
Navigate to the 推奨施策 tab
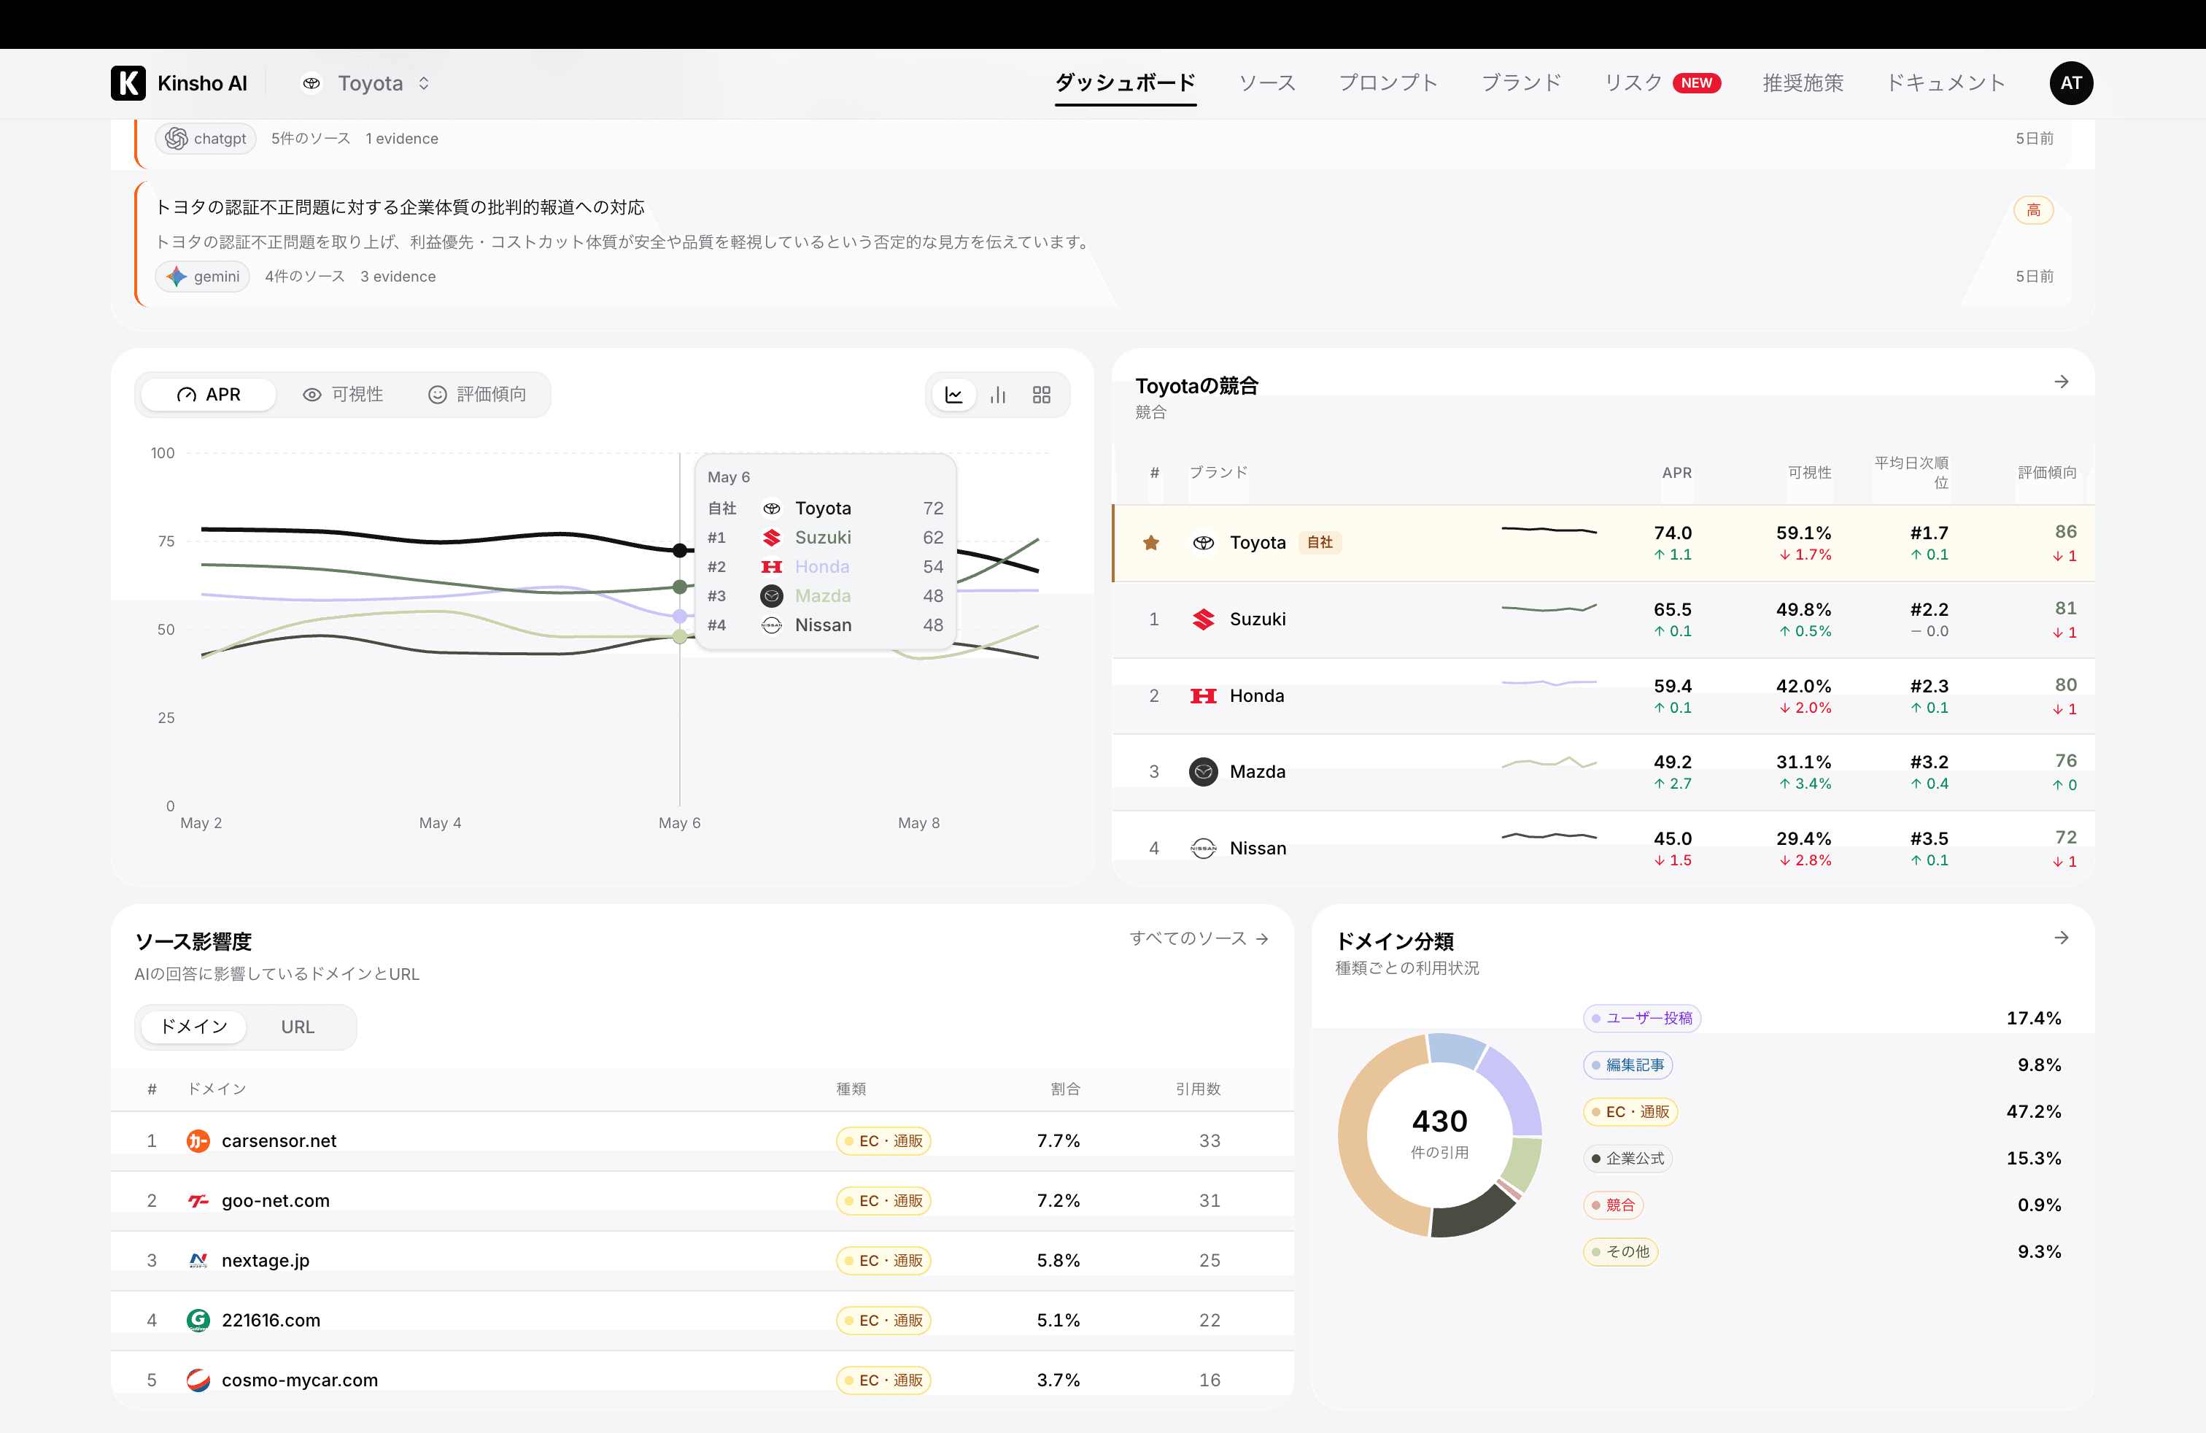pos(1803,83)
